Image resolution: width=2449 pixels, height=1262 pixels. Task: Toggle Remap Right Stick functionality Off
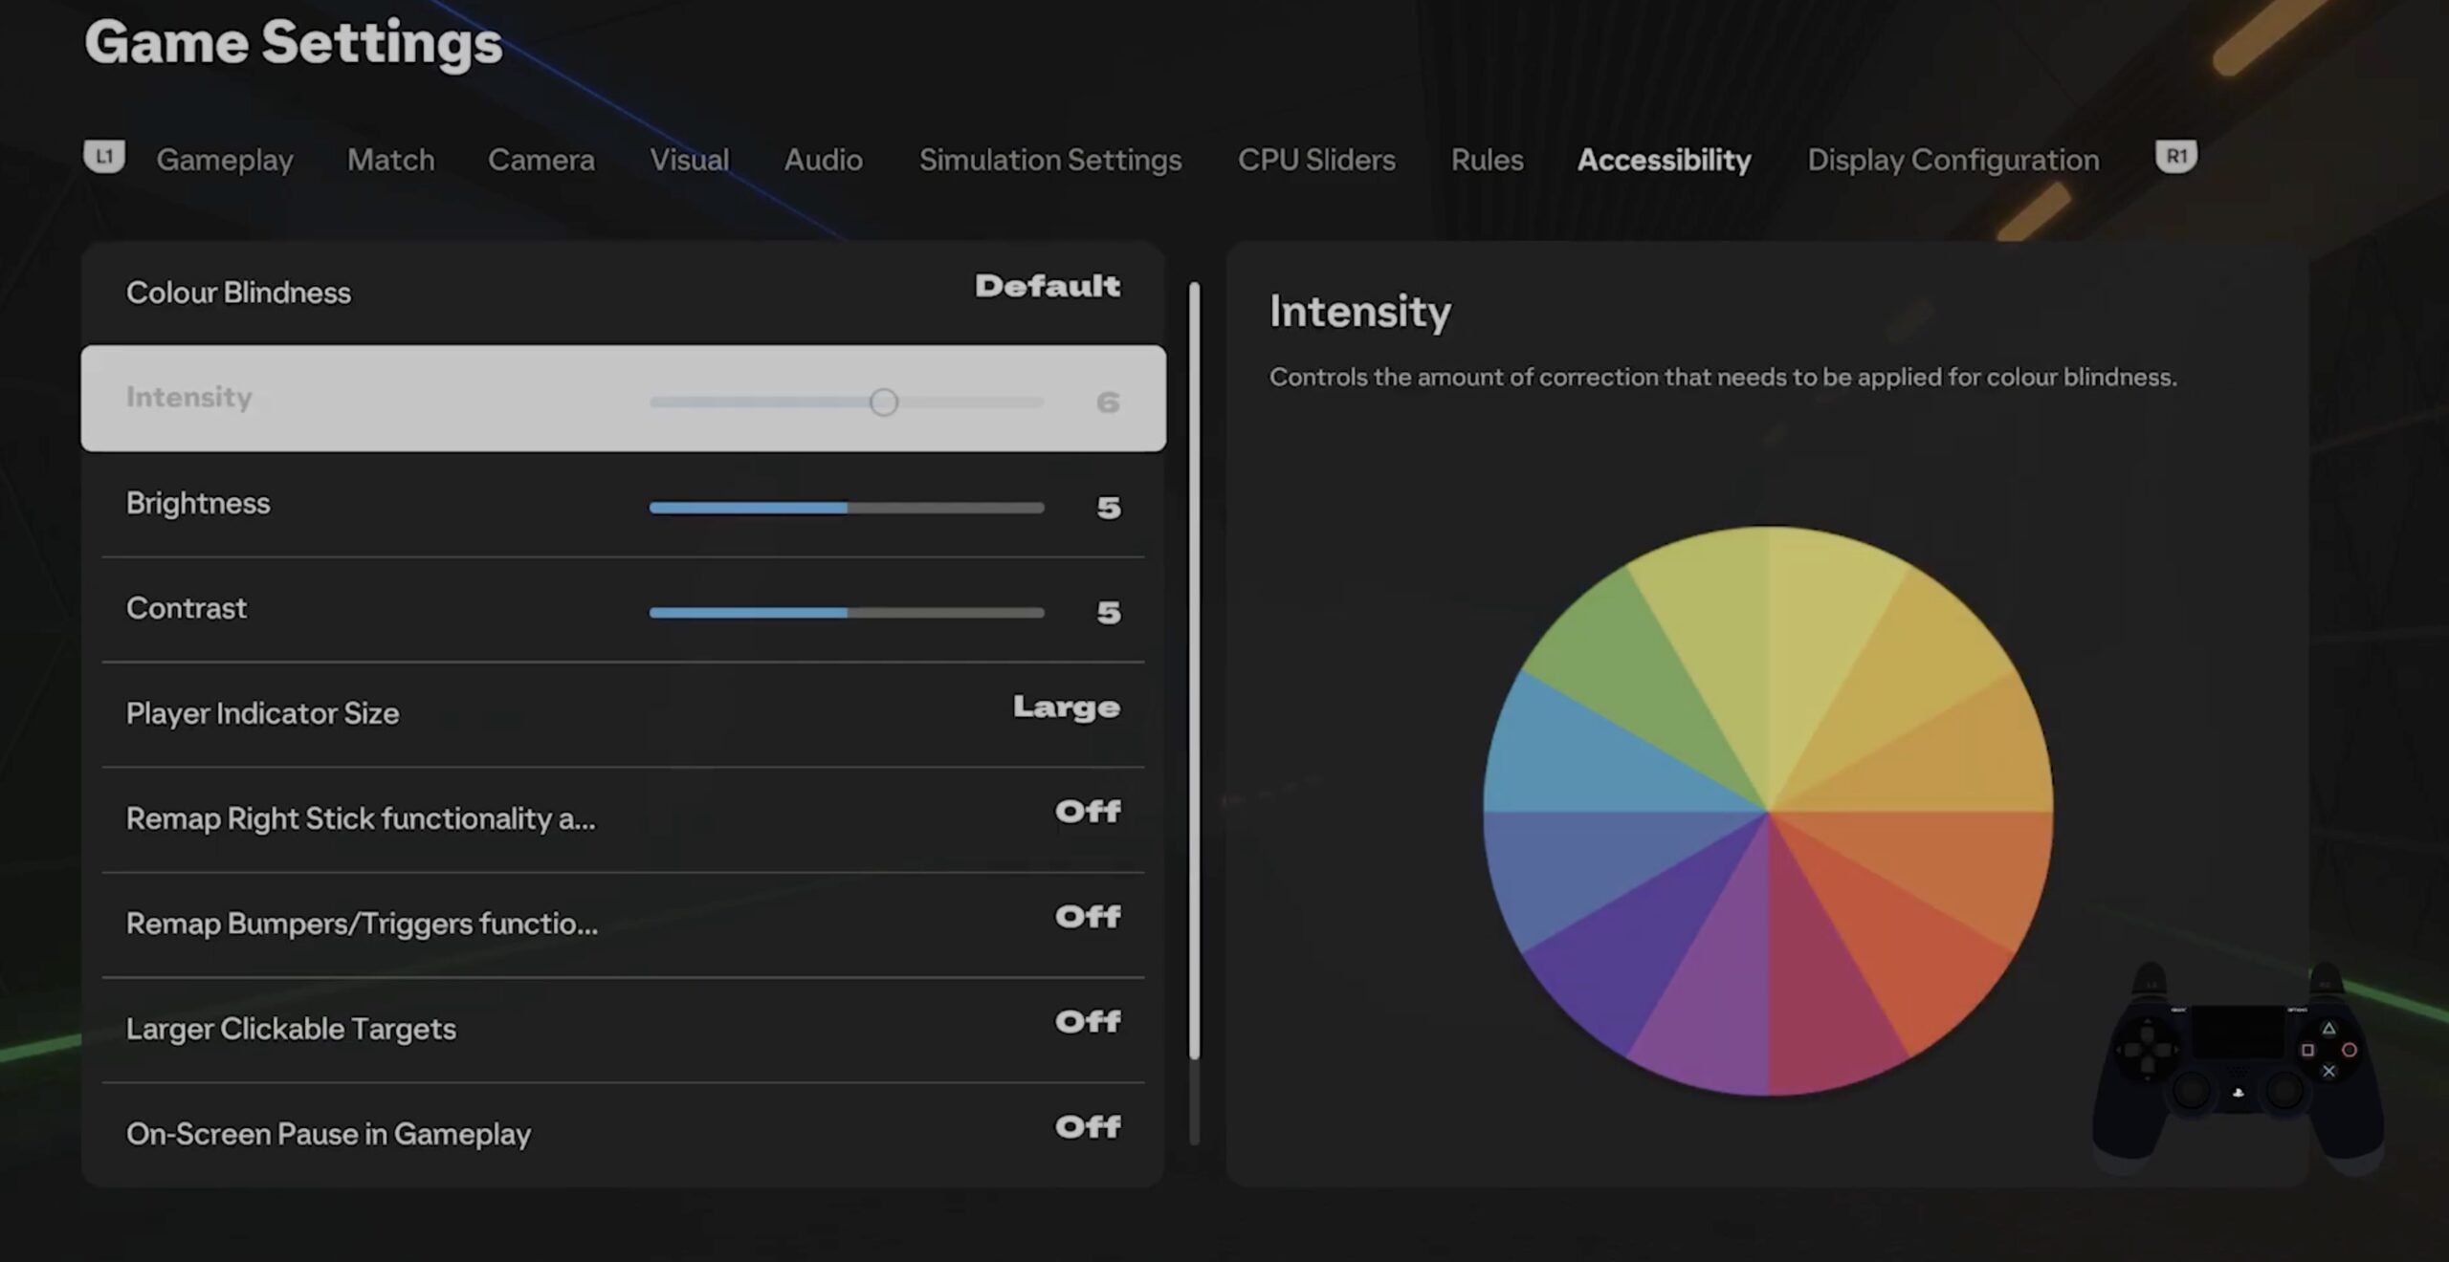coord(1088,812)
